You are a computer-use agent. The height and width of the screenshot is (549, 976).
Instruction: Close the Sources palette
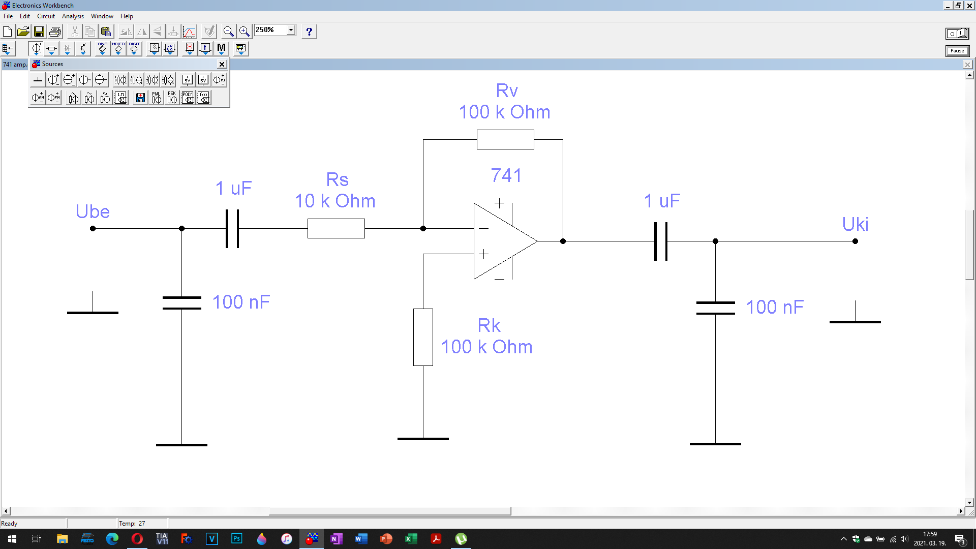[x=222, y=64]
